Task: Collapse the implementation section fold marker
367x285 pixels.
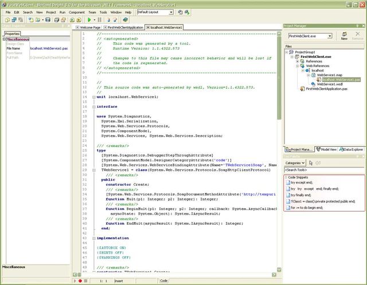Action: pyautogui.click(x=94, y=238)
